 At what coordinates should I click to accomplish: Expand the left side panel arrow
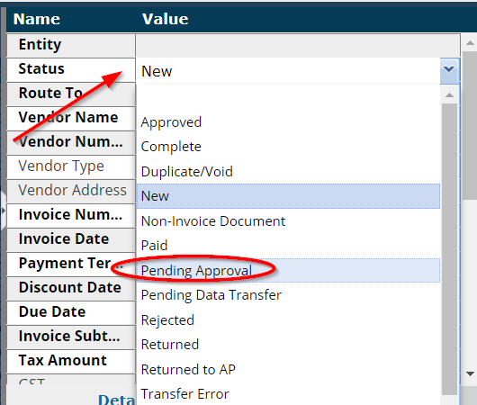click(x=3, y=211)
